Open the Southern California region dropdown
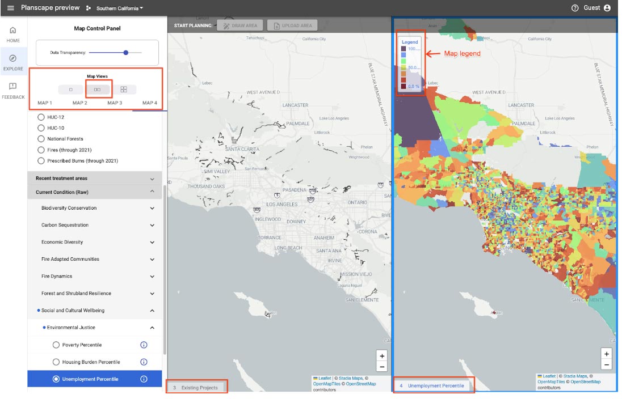This screenshot has height=399, width=622. (119, 9)
